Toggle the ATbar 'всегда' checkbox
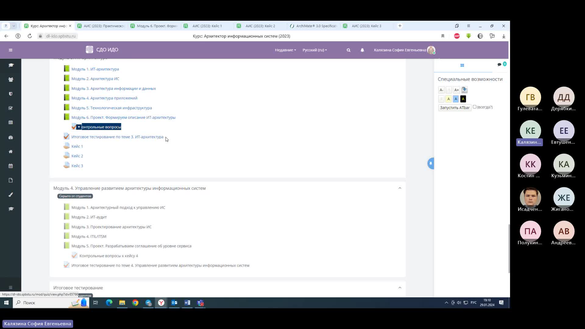Image resolution: width=585 pixels, height=329 pixels. pyautogui.click(x=474, y=107)
